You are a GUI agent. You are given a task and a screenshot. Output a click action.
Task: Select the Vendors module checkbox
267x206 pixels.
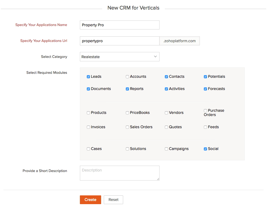coord(166,113)
